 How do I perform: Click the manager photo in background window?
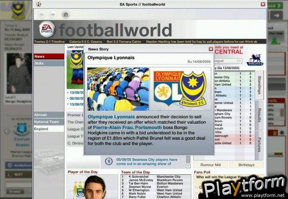pyautogui.click(x=19, y=73)
